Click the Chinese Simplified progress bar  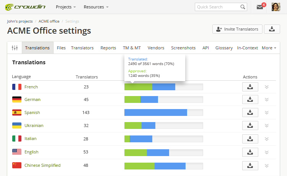tap(164, 166)
